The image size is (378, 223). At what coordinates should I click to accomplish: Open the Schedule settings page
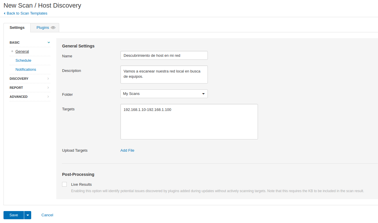23,61
